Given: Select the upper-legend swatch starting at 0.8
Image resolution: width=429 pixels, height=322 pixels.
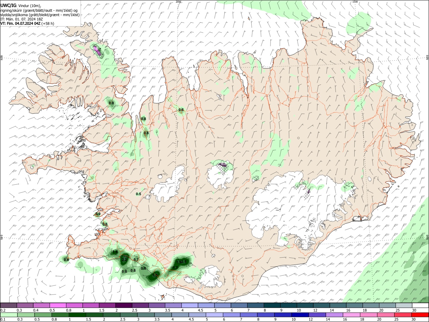Looking at the screenshot, I should (74, 305).
